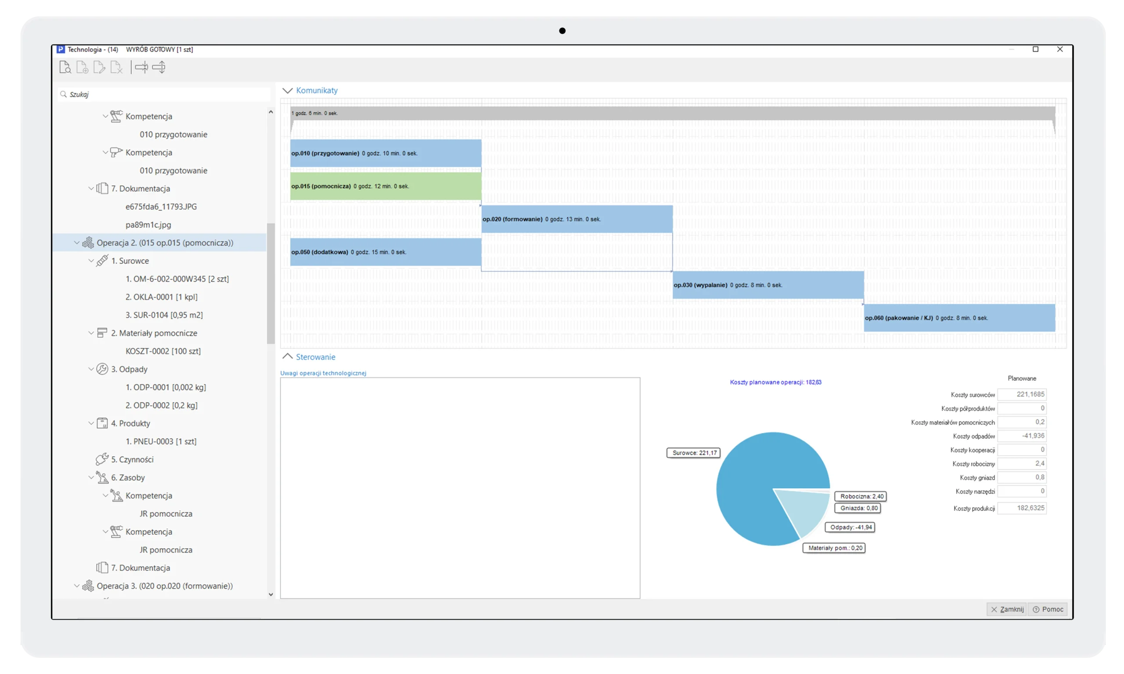The image size is (1124, 674).
Task: Select OKLA-0001 [1 kpl] tree item
Action: tap(161, 296)
